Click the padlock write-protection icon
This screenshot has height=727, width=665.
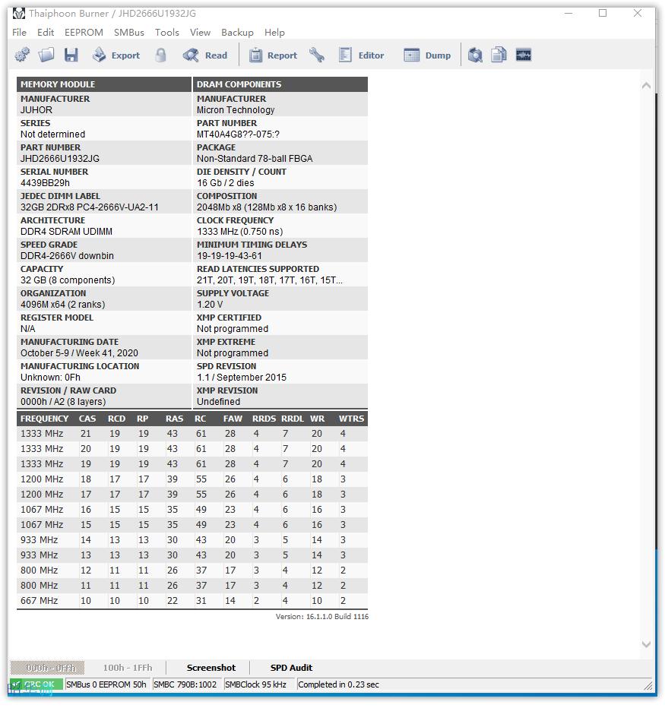click(x=160, y=55)
